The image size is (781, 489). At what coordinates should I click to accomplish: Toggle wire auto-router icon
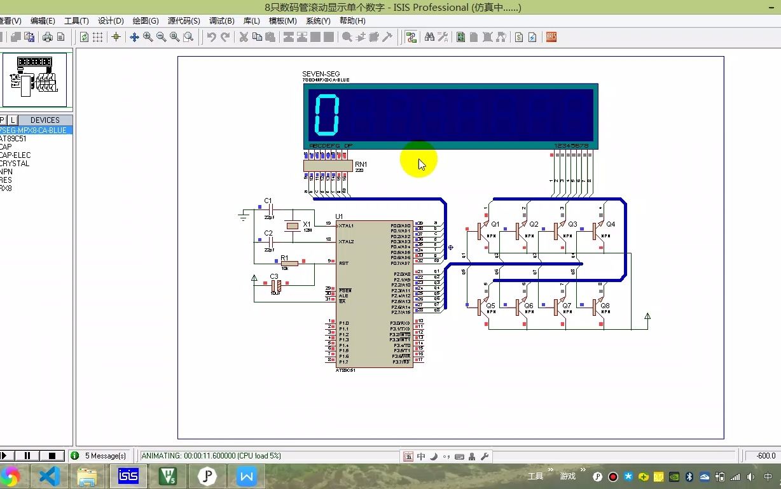pos(411,37)
